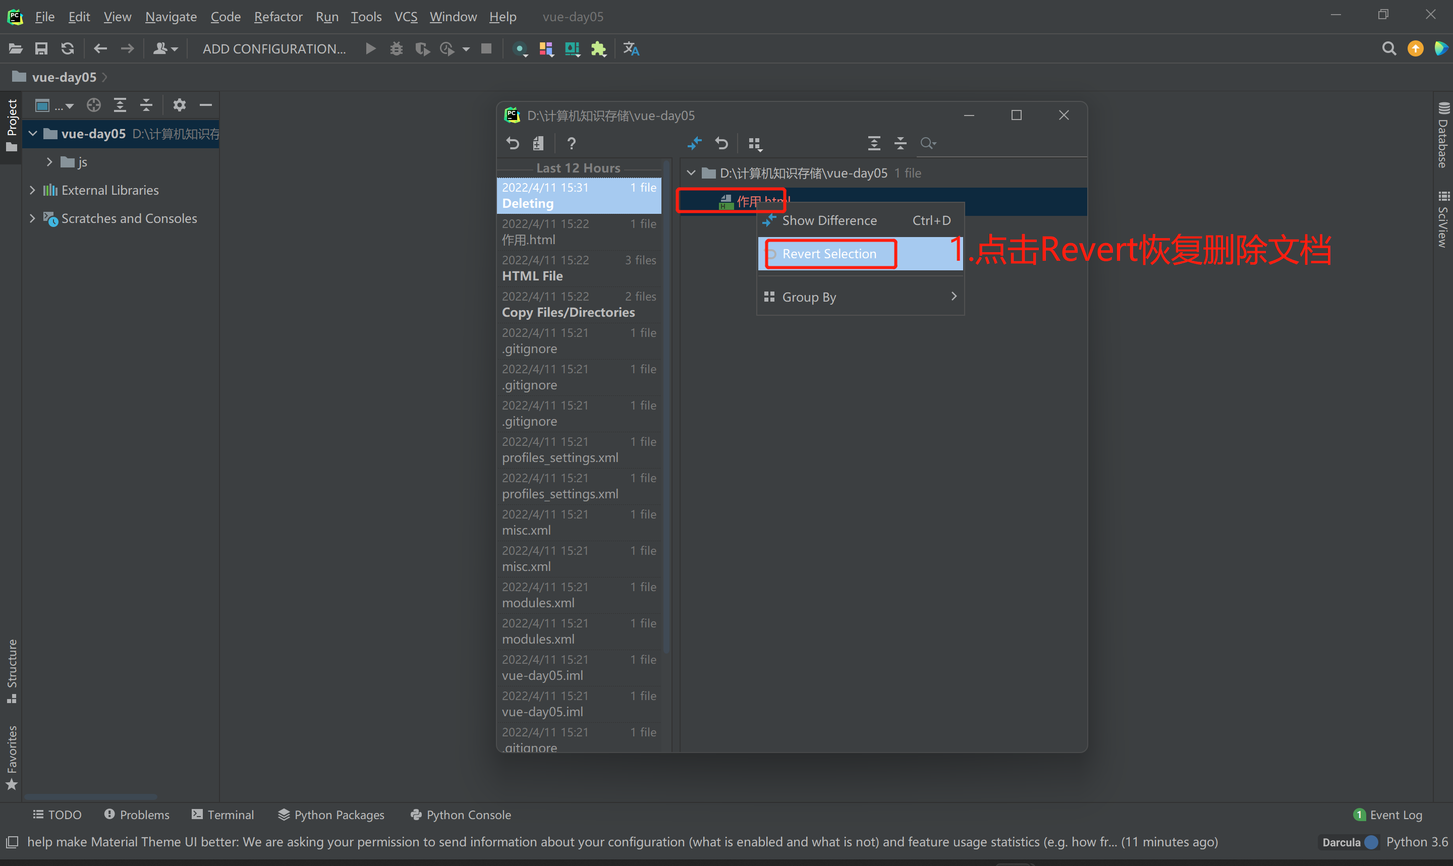Open the Terminal tool window
This screenshot has height=866, width=1453.
223,814
